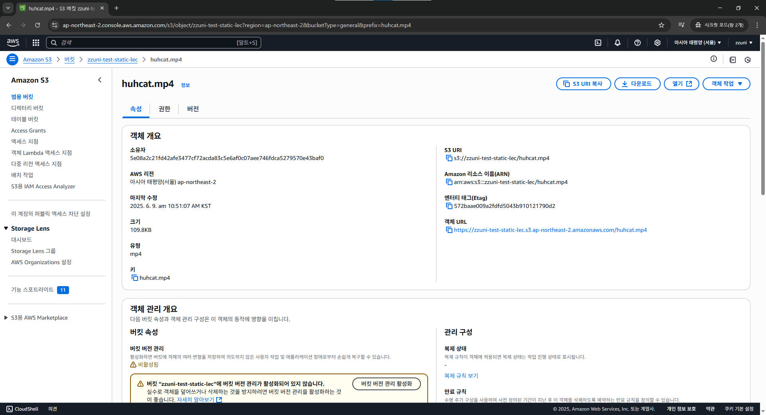Viewport: 766px width, 415px height.
Task: Go back in browser history
Action: tap(9, 25)
